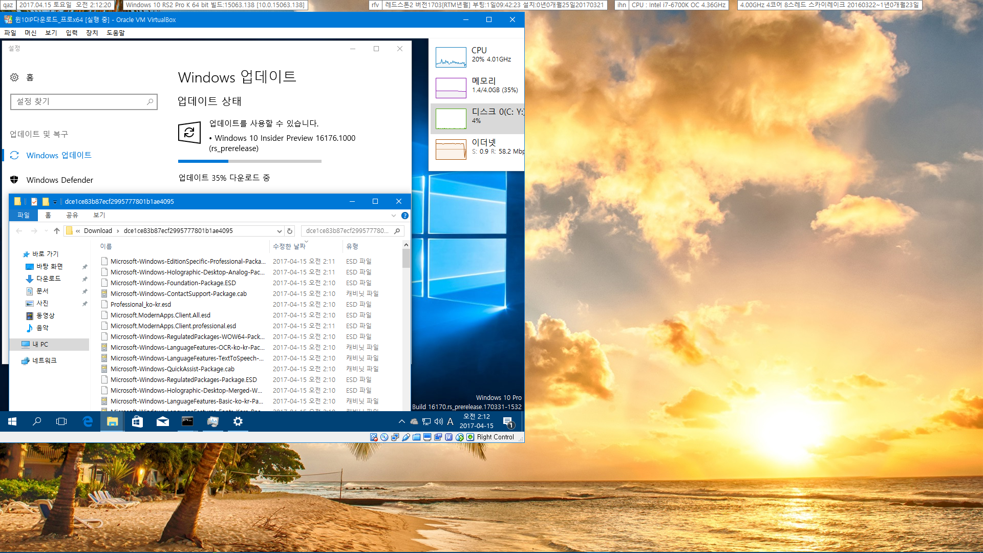
Task: Open Task View on the guest taskbar
Action: [61, 421]
